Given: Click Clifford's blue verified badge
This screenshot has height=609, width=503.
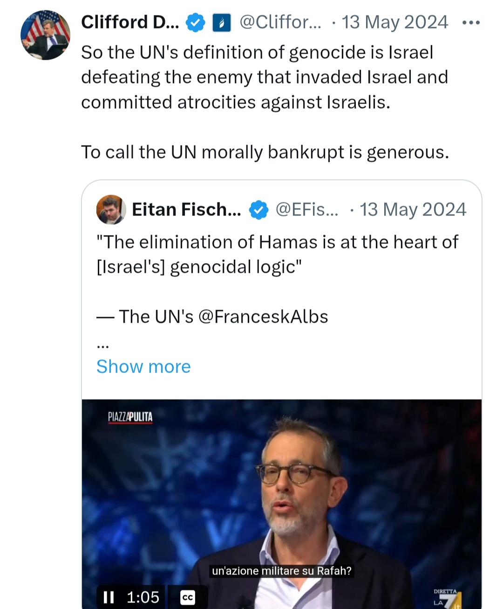Looking at the screenshot, I should click(195, 22).
